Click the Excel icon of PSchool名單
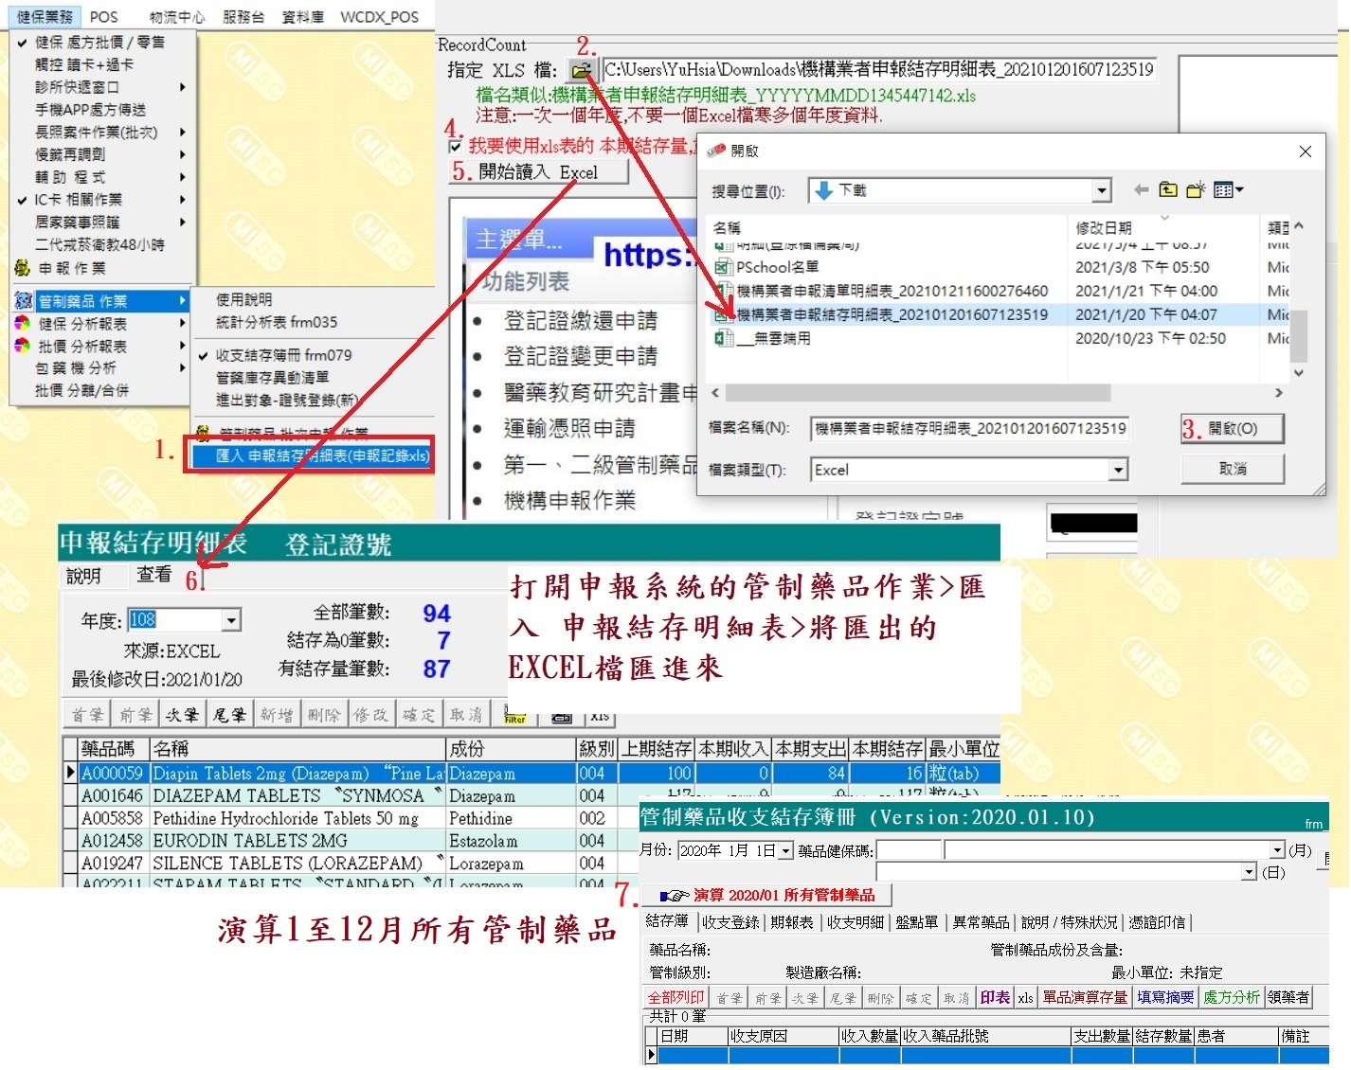1351x1070 pixels. pyautogui.click(x=724, y=268)
